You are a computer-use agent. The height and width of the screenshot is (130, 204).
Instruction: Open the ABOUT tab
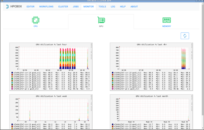coord(134,6)
